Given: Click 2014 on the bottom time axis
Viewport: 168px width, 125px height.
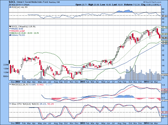Looking at the screenshot, I should [146, 123].
